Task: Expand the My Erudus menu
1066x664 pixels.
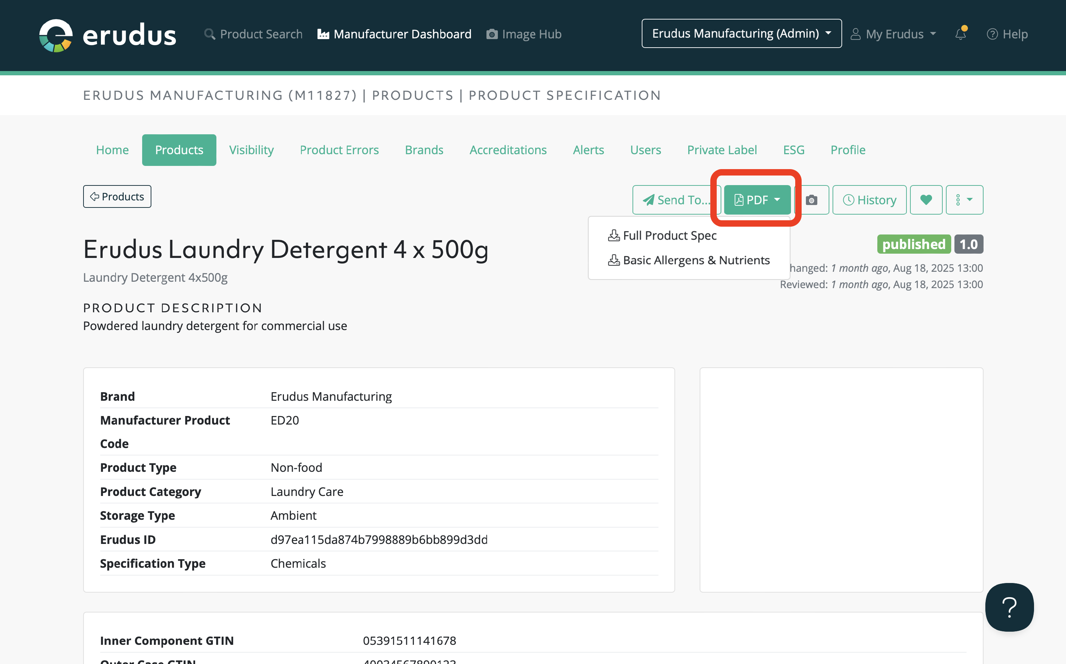Action: pos(893,34)
